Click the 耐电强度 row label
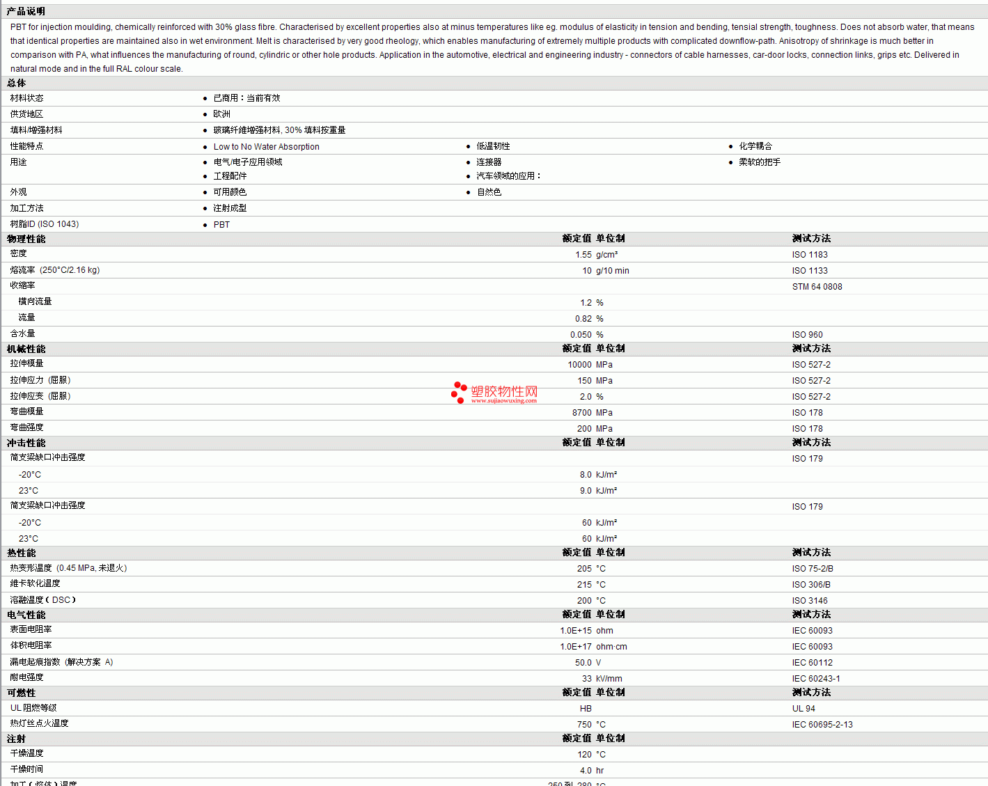The width and height of the screenshot is (988, 786). pyautogui.click(x=26, y=677)
